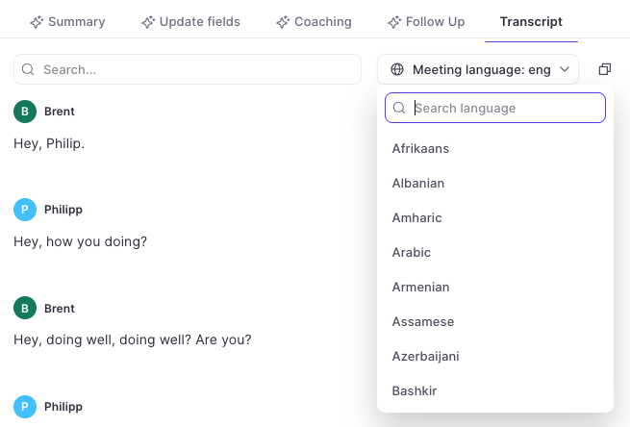Click the magnifier icon in transcript search
The height and width of the screenshot is (427, 630).
(28, 69)
